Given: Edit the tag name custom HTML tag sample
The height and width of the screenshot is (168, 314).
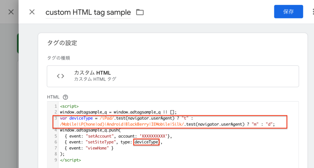Looking at the screenshot, I should click(x=88, y=13).
